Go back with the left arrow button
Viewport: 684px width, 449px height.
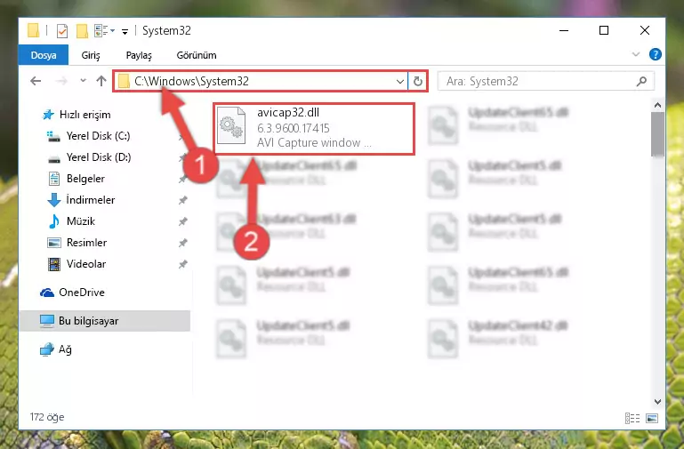tap(36, 81)
